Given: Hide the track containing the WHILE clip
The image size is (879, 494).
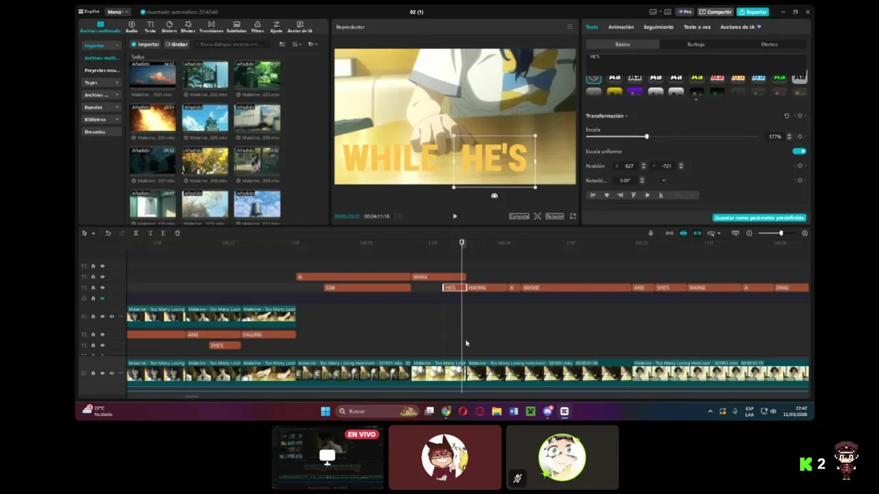Looking at the screenshot, I should 102,277.
